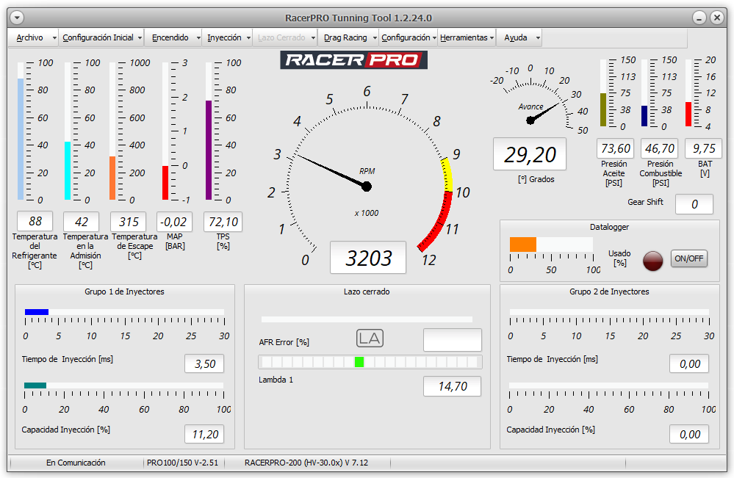This screenshot has height=478, width=734.
Task: Click the battery voltage value 9,75
Action: [x=704, y=149]
